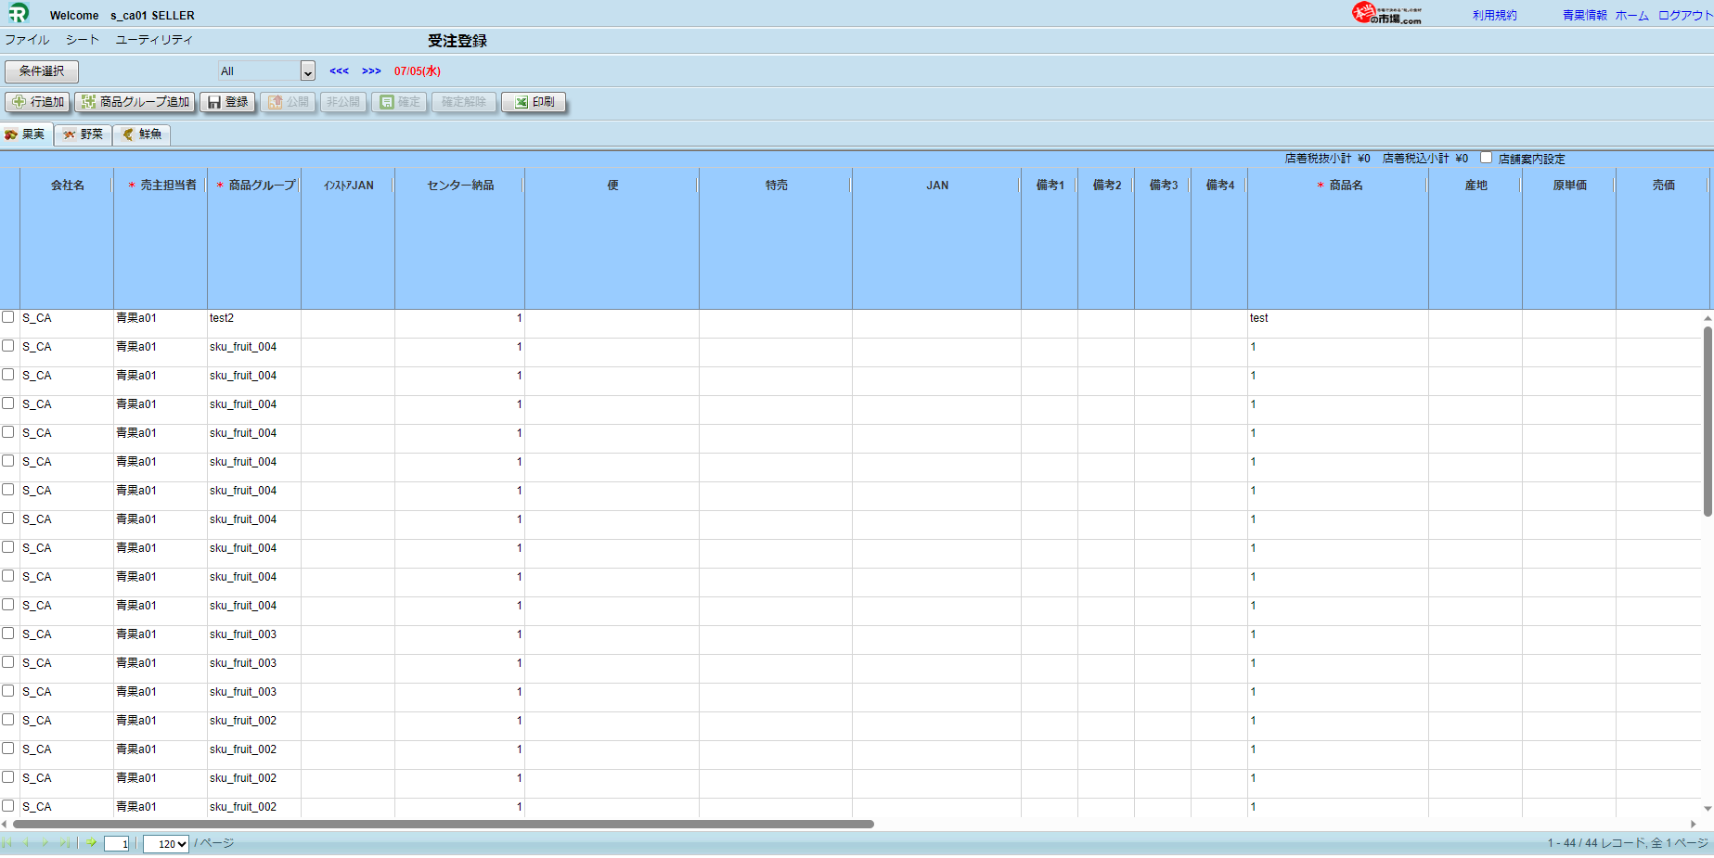Click the green R logo icon
This screenshot has width=1714, height=858.
coord(19,13)
